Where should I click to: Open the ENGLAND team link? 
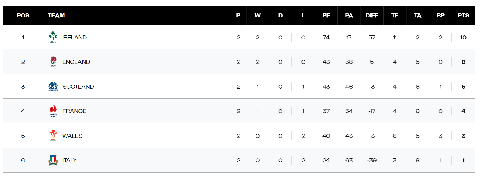tap(76, 62)
